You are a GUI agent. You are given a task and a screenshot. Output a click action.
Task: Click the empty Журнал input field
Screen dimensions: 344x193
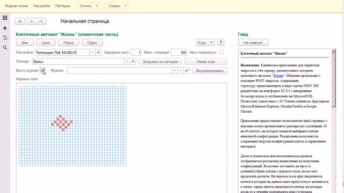click(119, 70)
